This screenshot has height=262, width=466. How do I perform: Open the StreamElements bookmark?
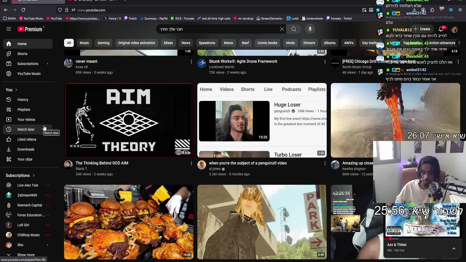point(270,19)
